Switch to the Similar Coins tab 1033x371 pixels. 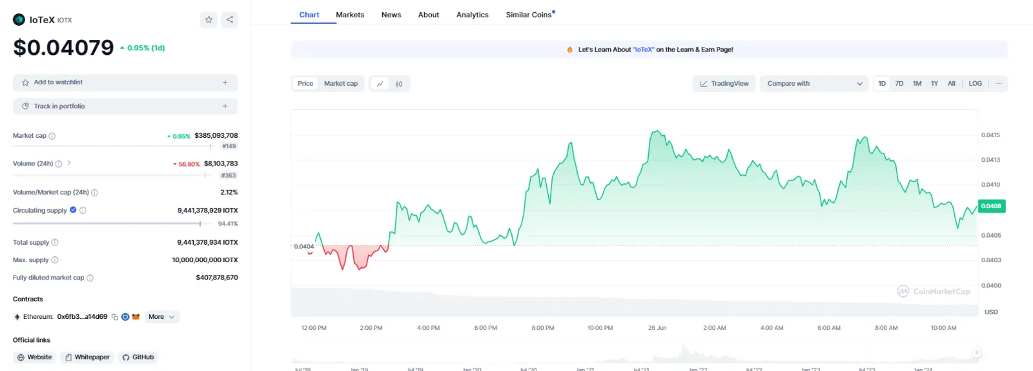coord(529,15)
